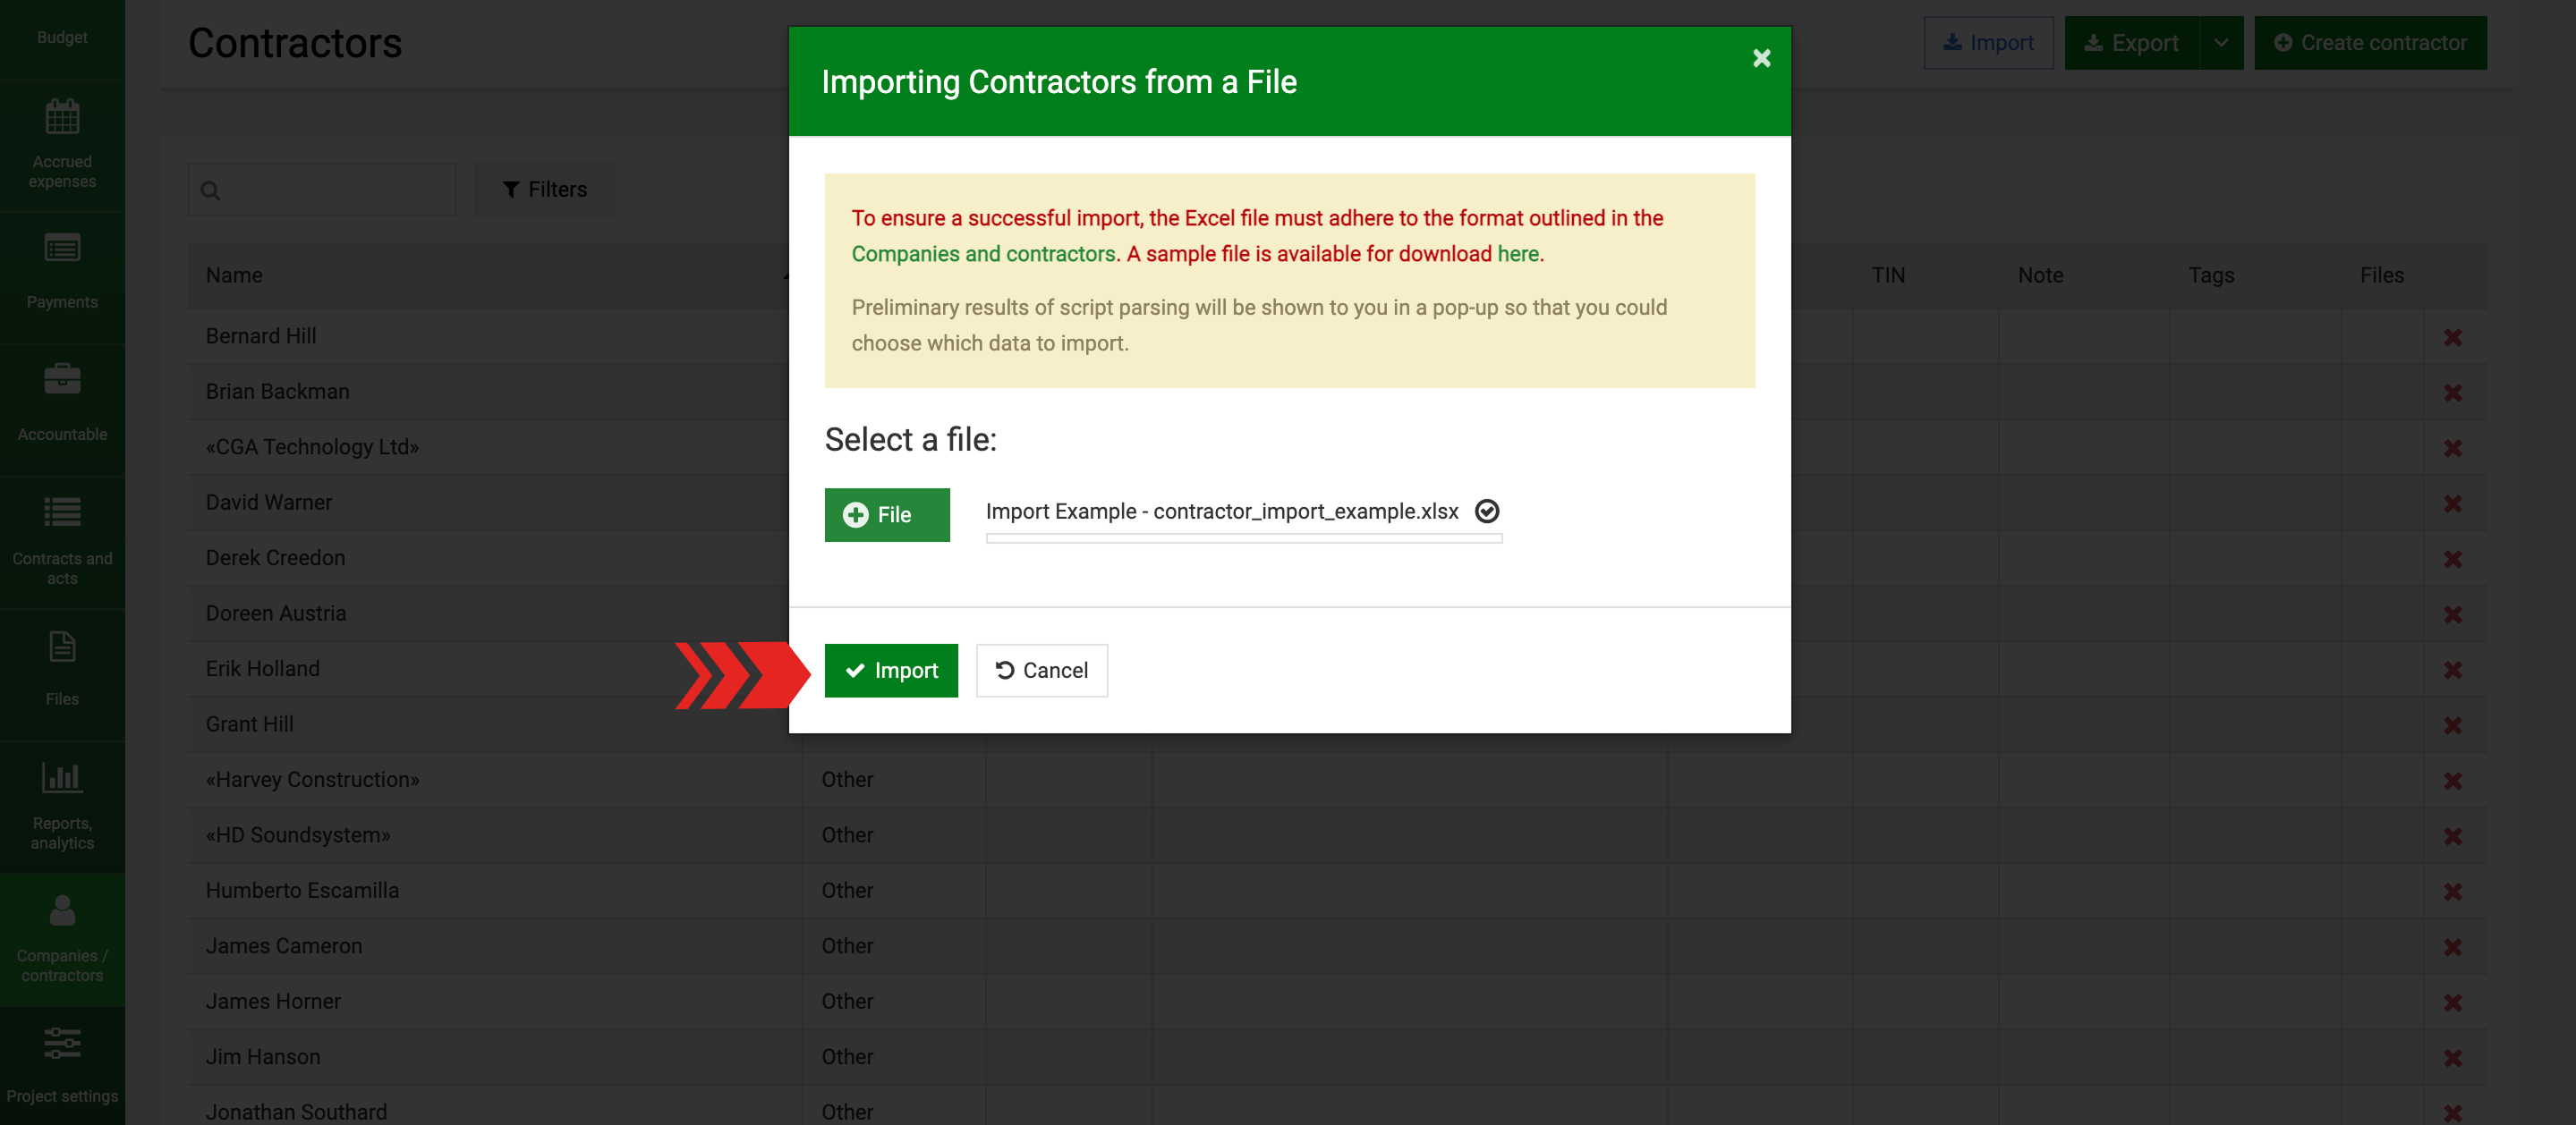Image resolution: width=2576 pixels, height=1125 pixels.
Task: Delete «CGA Technology Ltd» row
Action: click(2453, 449)
